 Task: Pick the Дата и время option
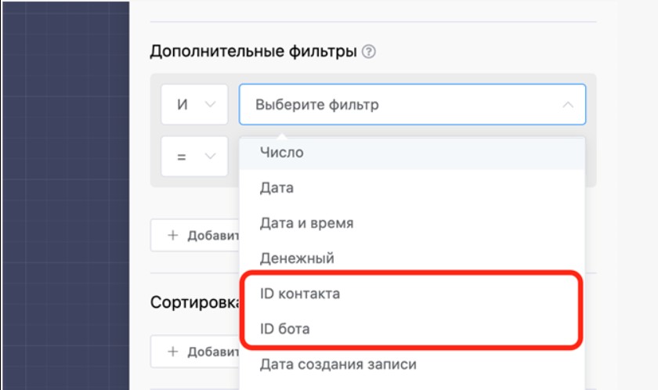306,223
